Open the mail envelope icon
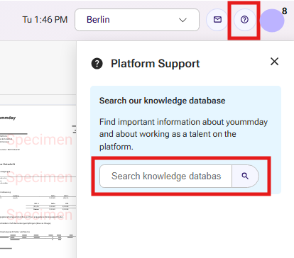The width and height of the screenshot is (294, 258). (x=217, y=20)
